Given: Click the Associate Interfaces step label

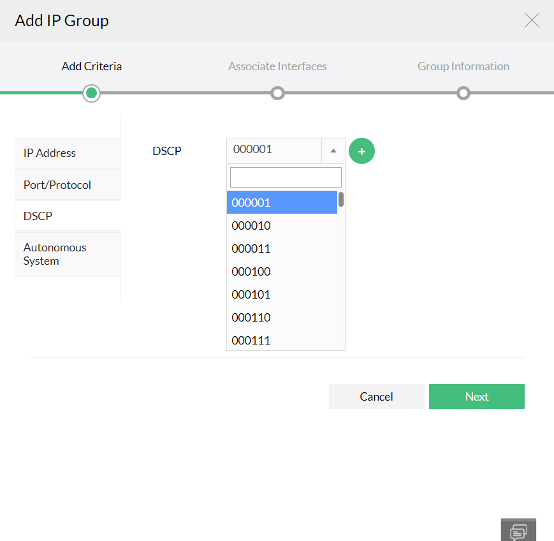Looking at the screenshot, I should 277,66.
